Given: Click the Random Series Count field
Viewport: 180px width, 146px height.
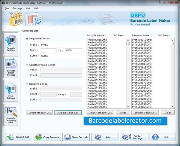Looking at the screenshot, I should click(48, 94).
